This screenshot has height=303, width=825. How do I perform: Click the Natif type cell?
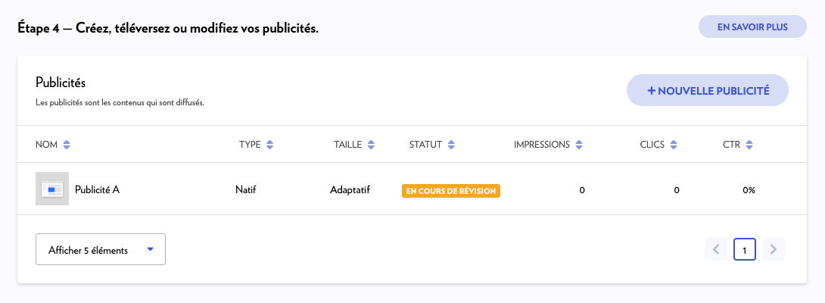click(x=246, y=190)
